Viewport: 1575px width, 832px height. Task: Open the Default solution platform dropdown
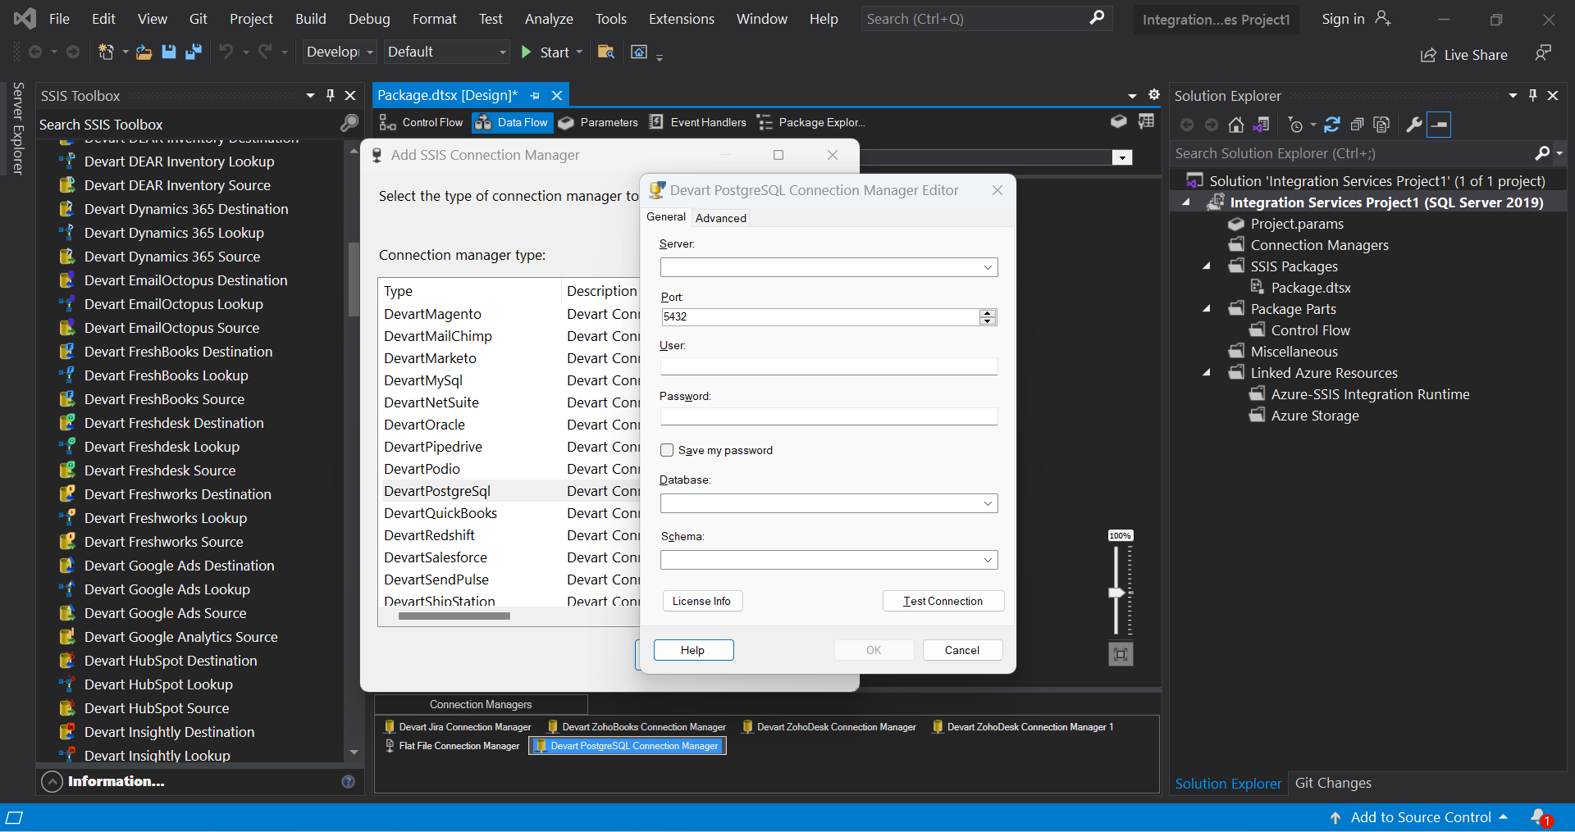(x=446, y=52)
